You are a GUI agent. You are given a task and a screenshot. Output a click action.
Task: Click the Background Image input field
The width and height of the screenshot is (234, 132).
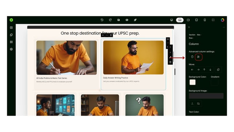(x=206, y=96)
